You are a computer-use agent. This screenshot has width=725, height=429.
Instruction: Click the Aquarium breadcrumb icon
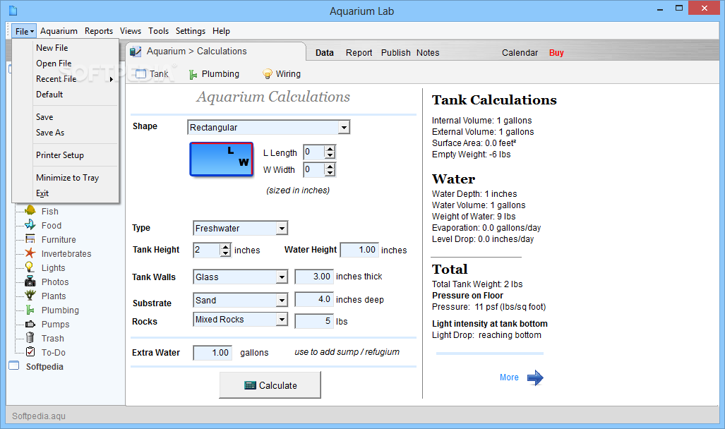point(136,52)
